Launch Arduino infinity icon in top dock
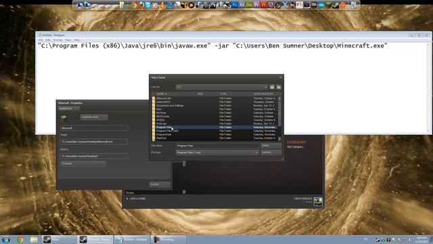The image size is (433, 244). (x=321, y=5)
